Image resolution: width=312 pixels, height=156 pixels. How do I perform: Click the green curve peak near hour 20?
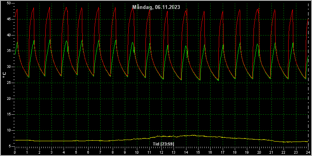coord(257,44)
